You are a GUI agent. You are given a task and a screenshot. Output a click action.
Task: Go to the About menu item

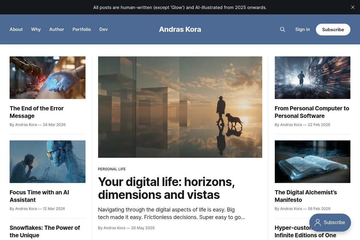16,29
